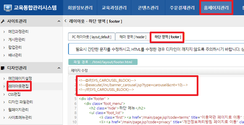Image resolution: width=244 pixels, height=125 pixels.
Task: Switch to PC 레이아웃 layout_default tab
Action: (x=91, y=37)
